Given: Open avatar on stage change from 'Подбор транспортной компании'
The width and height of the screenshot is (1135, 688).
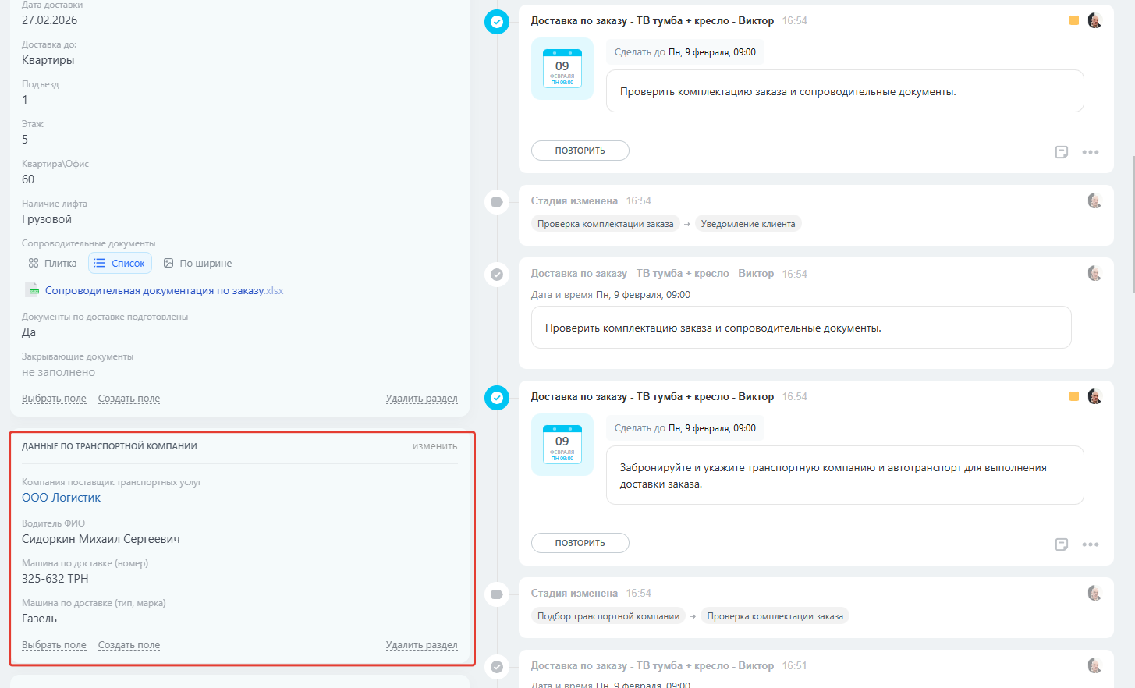Looking at the screenshot, I should tap(1094, 593).
